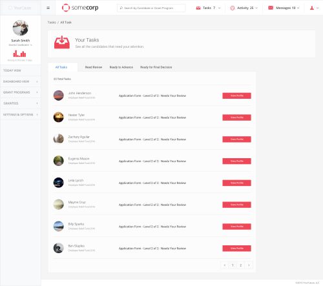The image size is (323, 286).
Task: Click the activity bar chart icon
Action: point(19,54)
